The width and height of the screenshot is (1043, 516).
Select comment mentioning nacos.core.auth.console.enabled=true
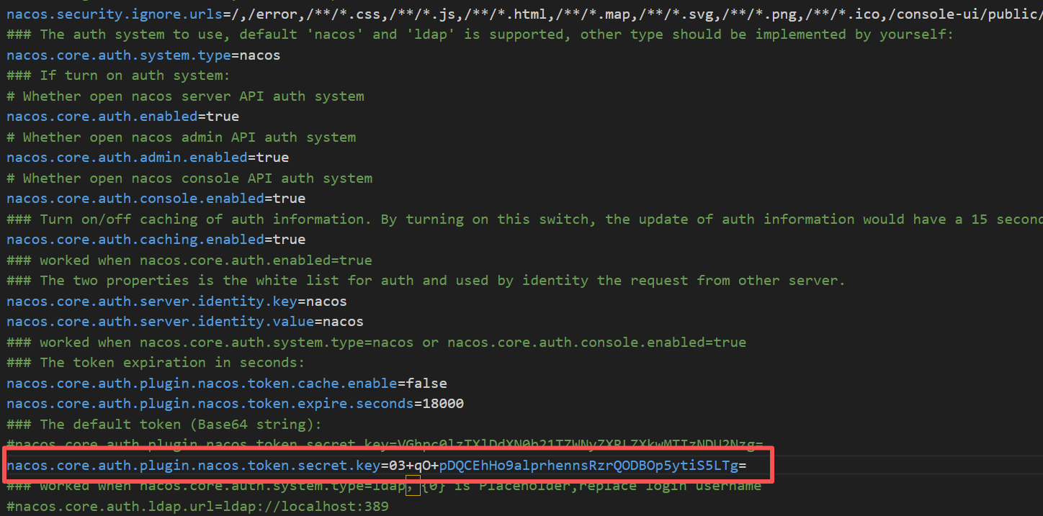(376, 342)
